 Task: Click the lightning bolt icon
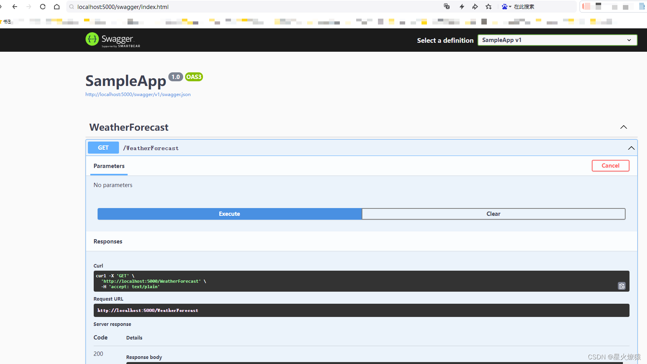462,7
